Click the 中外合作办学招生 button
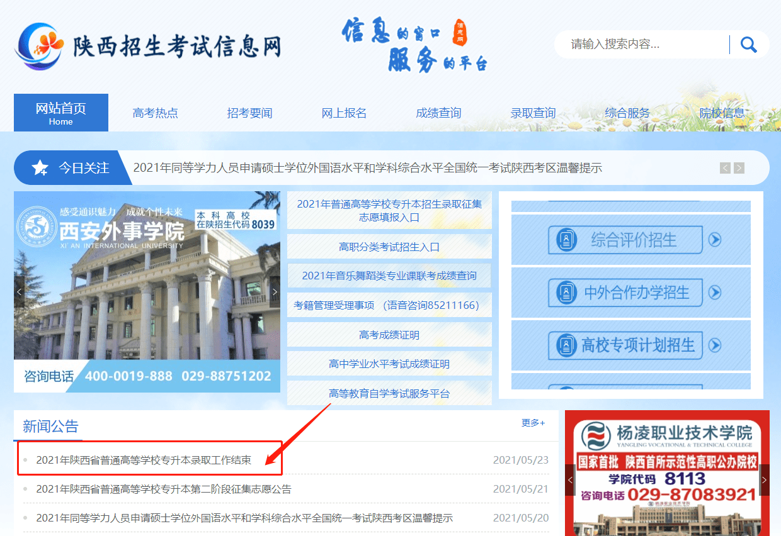Image resolution: width=781 pixels, height=536 pixels. [625, 293]
